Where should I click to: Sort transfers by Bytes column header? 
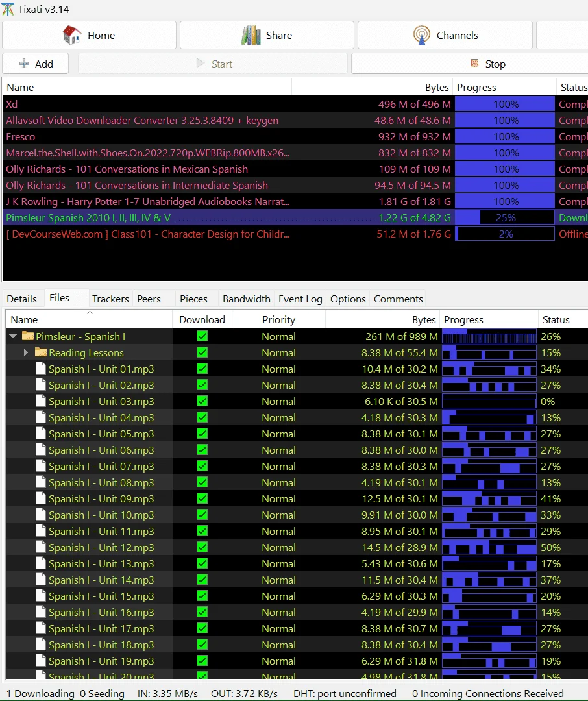pyautogui.click(x=373, y=87)
